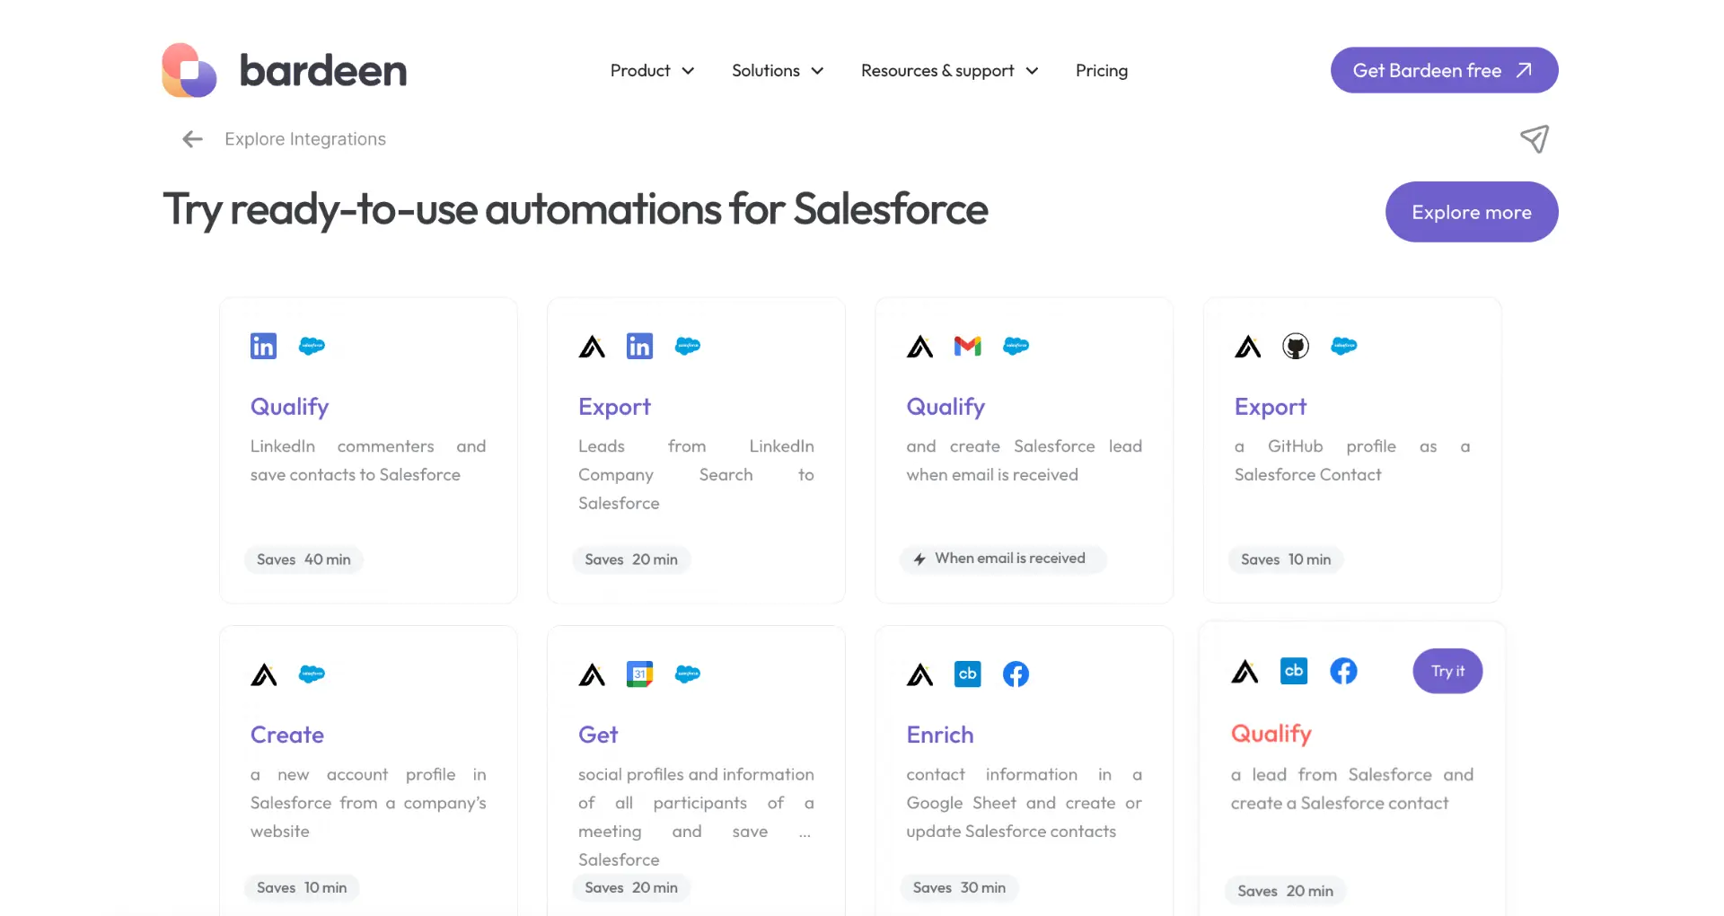The height and width of the screenshot is (916, 1724).
Task: Click the Saves 40 min badge
Action: tap(303, 559)
